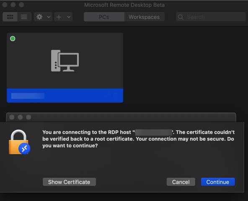Select the PCs tab
This screenshot has width=248, height=201.
(x=104, y=17)
